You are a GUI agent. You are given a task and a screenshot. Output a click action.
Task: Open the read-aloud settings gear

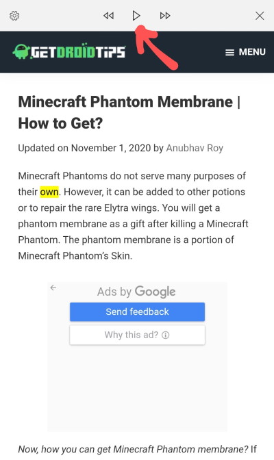pyautogui.click(x=14, y=16)
